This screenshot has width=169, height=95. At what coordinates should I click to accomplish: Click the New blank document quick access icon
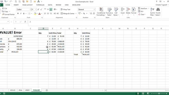click(x=31, y=2)
